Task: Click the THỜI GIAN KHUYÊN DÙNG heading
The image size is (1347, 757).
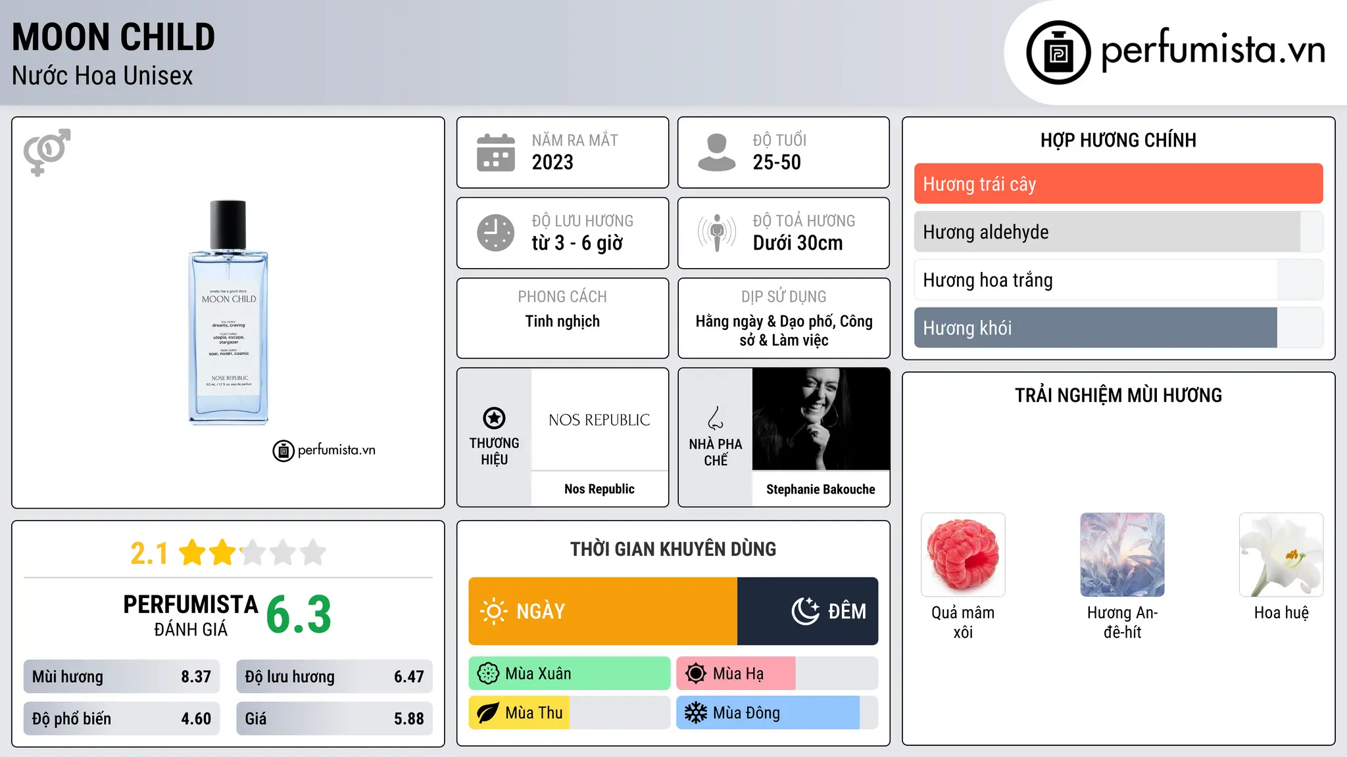Action: 673,549
